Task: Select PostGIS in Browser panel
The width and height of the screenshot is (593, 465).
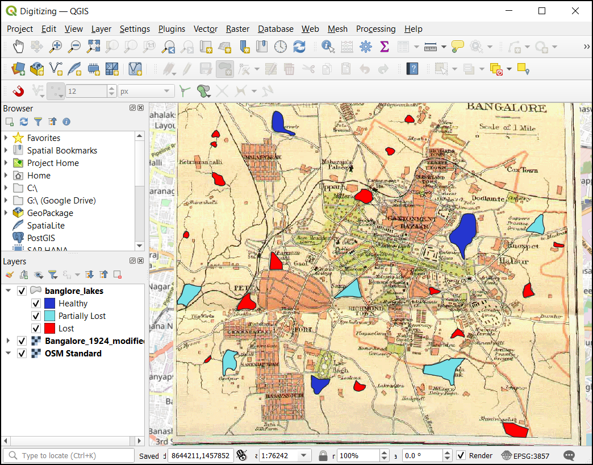Action: tap(41, 238)
